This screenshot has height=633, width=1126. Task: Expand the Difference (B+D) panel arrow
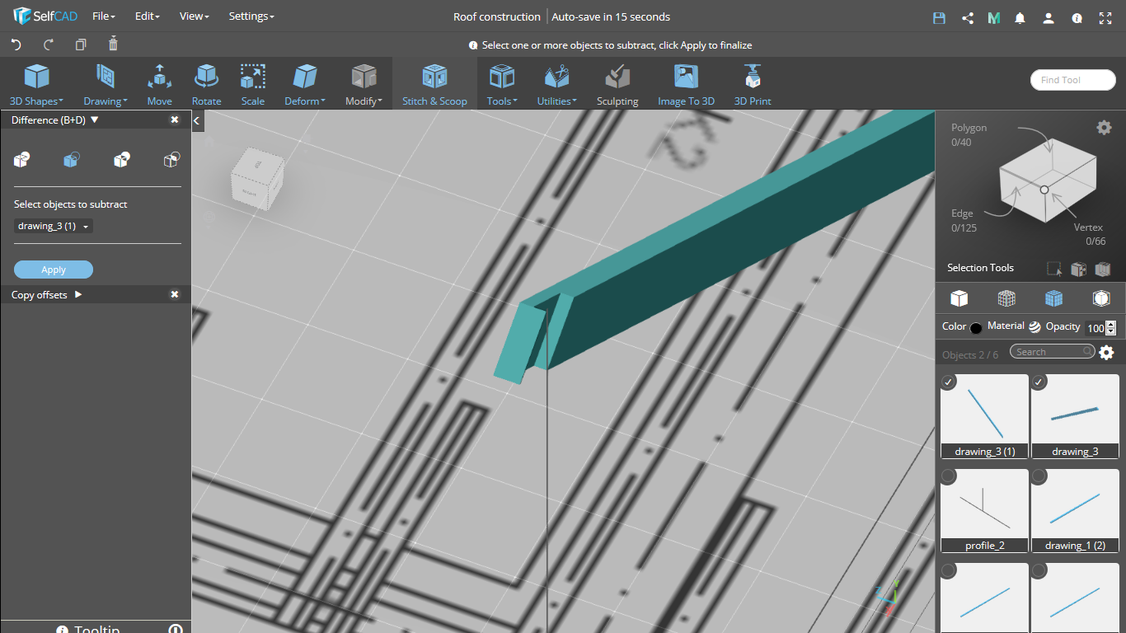(95, 120)
